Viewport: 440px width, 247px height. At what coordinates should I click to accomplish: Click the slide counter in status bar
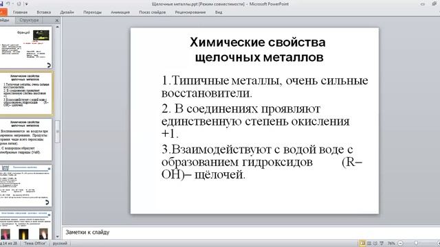(x=9, y=244)
